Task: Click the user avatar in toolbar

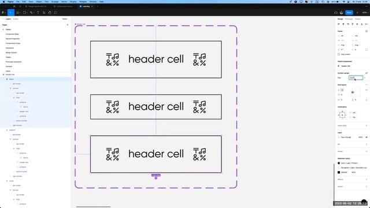Action: [341, 13]
